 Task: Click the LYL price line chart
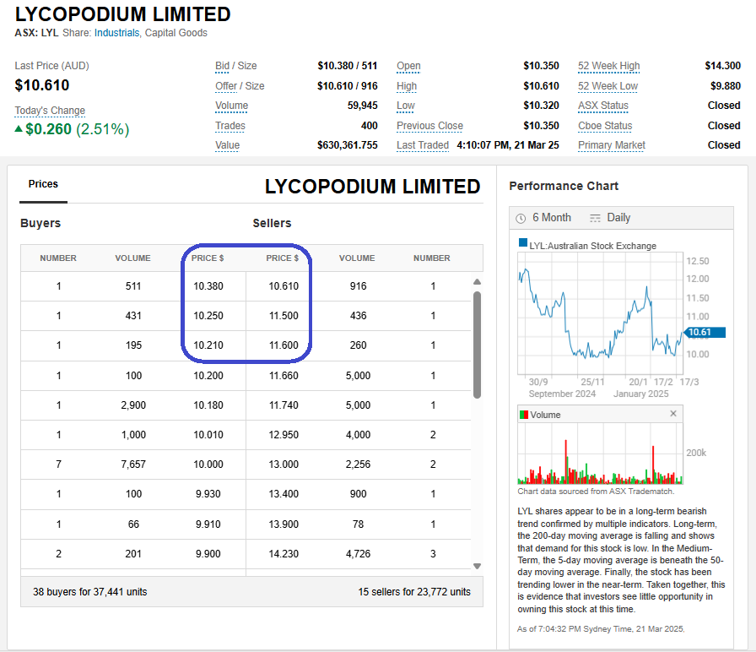600,313
